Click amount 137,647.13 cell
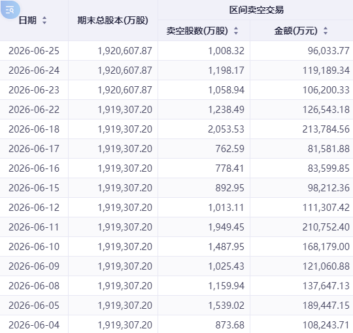The height and width of the screenshot is (333, 353). click(326, 286)
